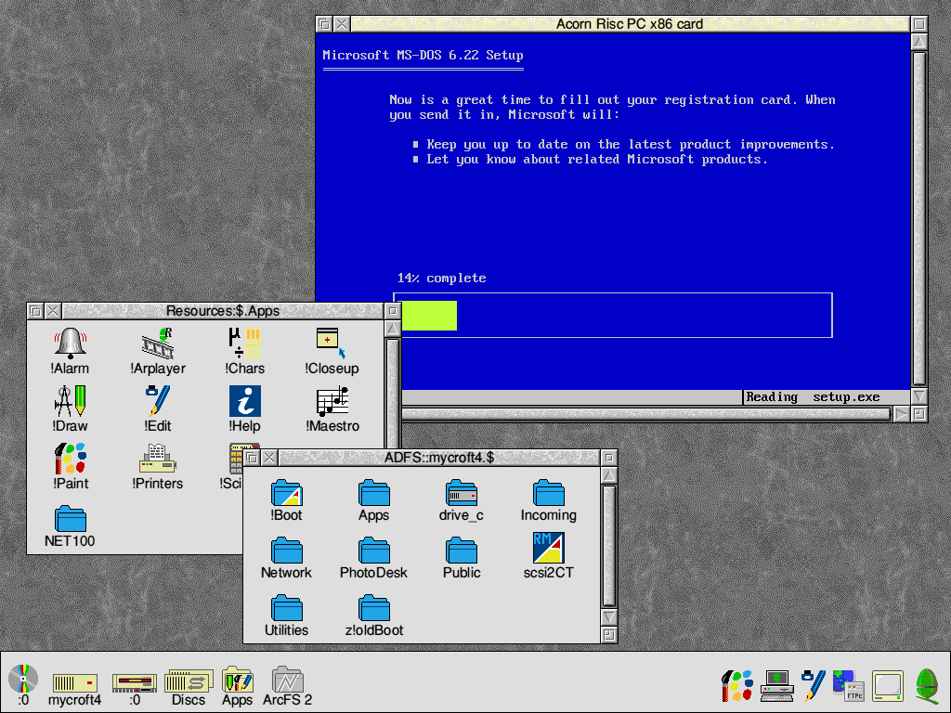Click the x86 card horizontal scrollbar
Screen dimensions: 951x713
pos(646,414)
